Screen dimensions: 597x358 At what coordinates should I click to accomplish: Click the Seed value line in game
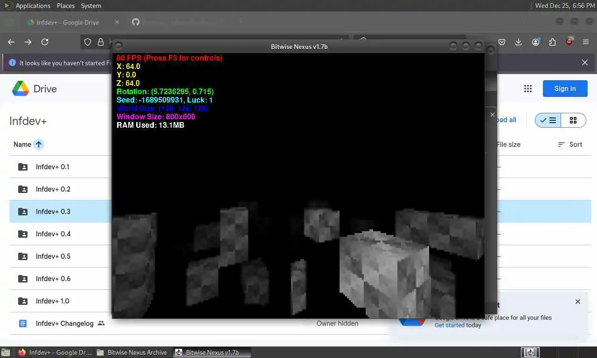click(x=165, y=100)
